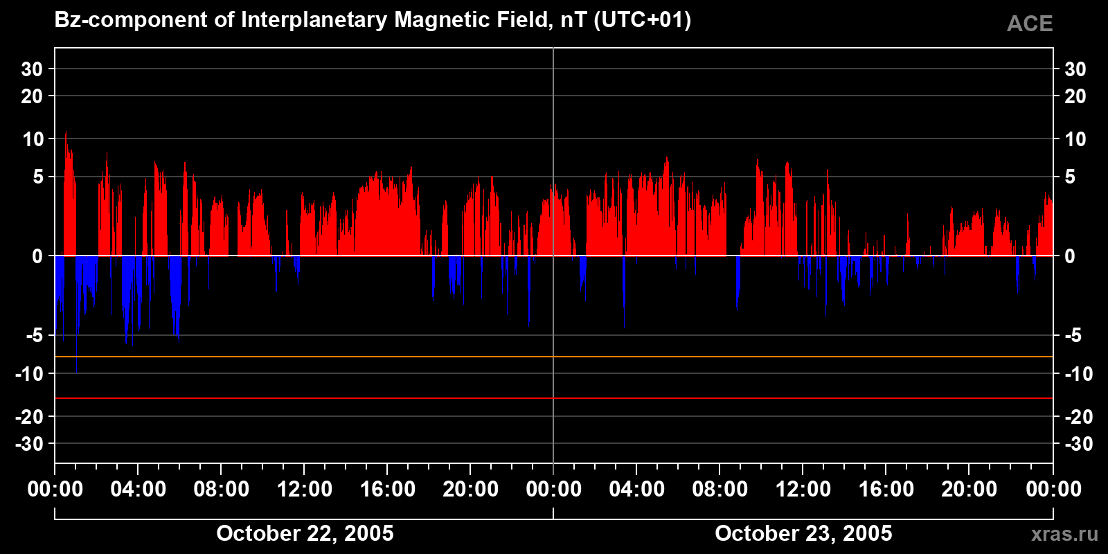Viewport: 1108px width, 554px height.
Task: Click the orange threshold line
Action: click(x=554, y=357)
